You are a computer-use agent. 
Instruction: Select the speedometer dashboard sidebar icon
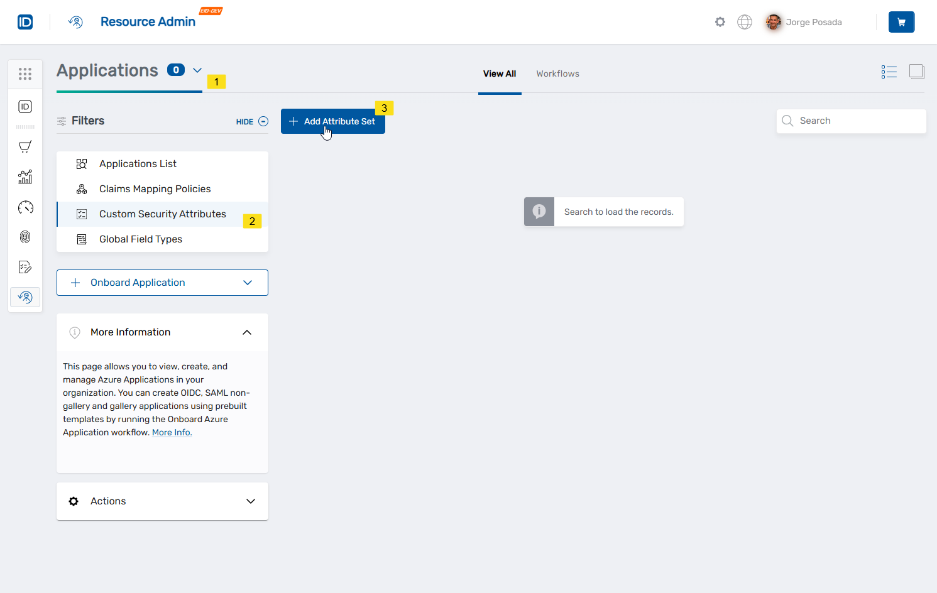pyautogui.click(x=25, y=207)
